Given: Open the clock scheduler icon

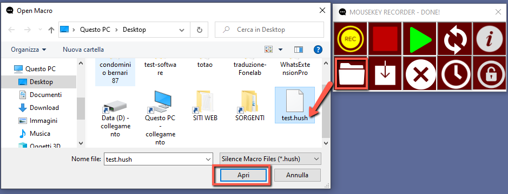Looking at the screenshot, I should 455,73.
